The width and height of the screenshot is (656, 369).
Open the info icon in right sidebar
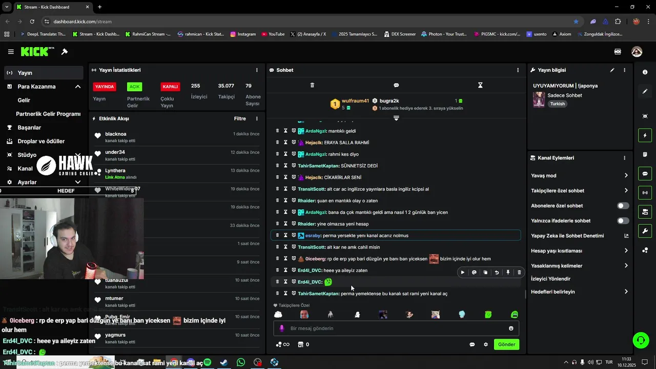pos(645,72)
